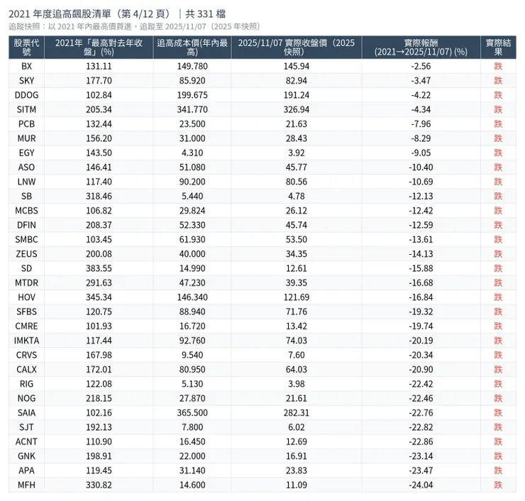Screen dimensions: 525x501
Task: Click the 股票代號 column header
Action: click(26, 48)
